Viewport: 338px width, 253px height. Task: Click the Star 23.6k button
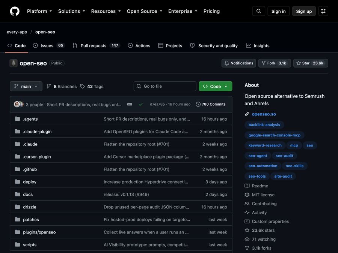311,63
